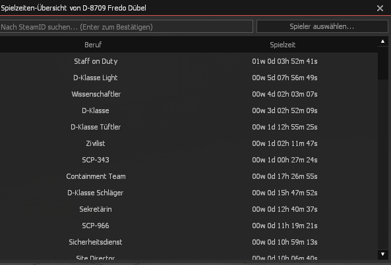
Task: Click the scrollbar thumb
Action: coord(383,62)
